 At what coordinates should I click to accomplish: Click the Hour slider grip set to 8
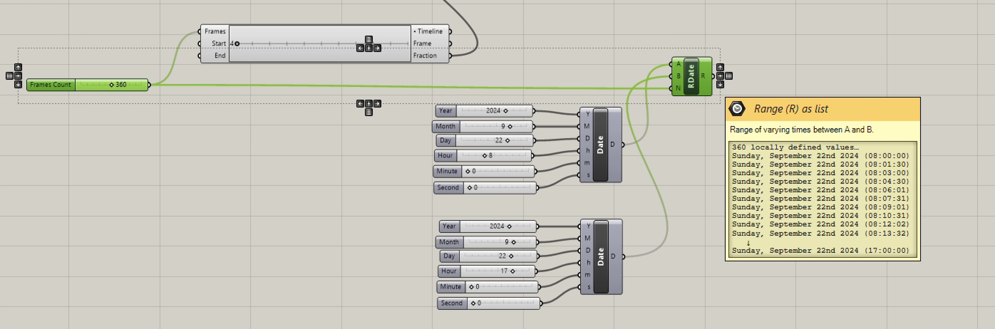point(484,156)
